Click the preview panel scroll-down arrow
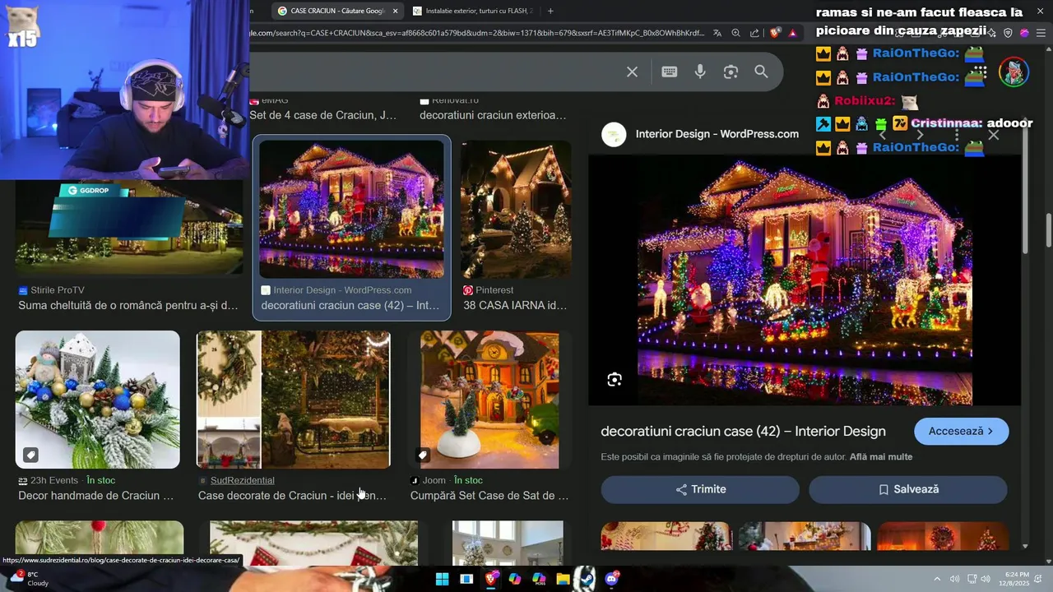The height and width of the screenshot is (592, 1053). (x=1025, y=546)
